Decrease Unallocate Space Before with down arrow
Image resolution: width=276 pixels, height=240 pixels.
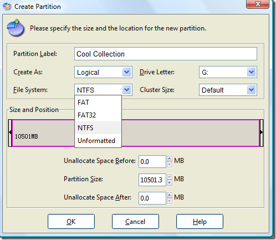point(170,165)
